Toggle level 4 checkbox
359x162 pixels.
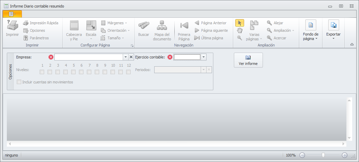66,72
